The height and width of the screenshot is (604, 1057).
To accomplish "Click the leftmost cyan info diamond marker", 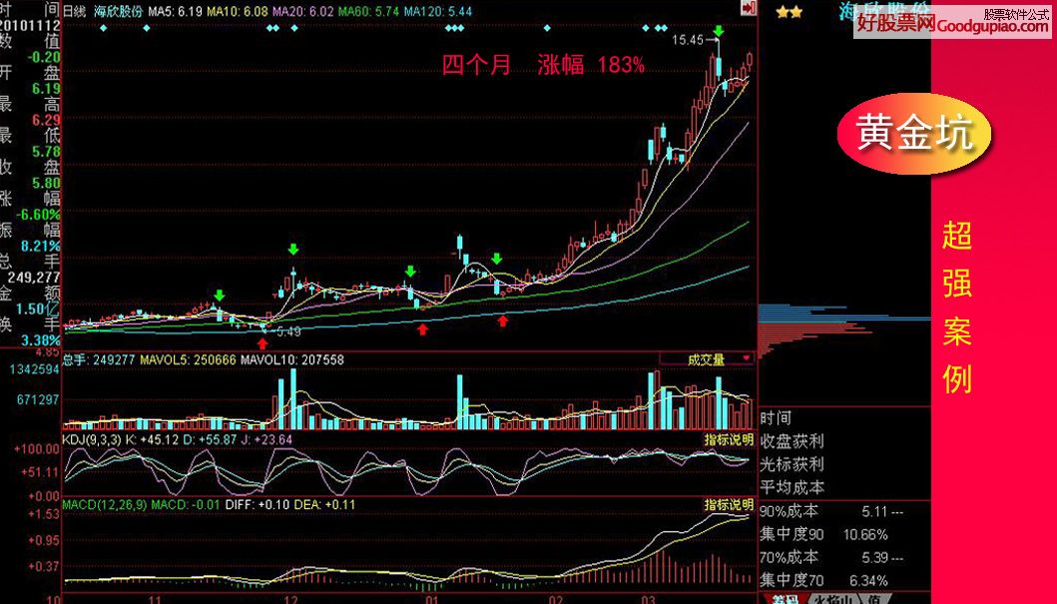I will click(103, 28).
